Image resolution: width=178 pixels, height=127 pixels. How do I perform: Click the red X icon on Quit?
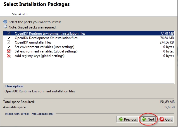(162, 119)
